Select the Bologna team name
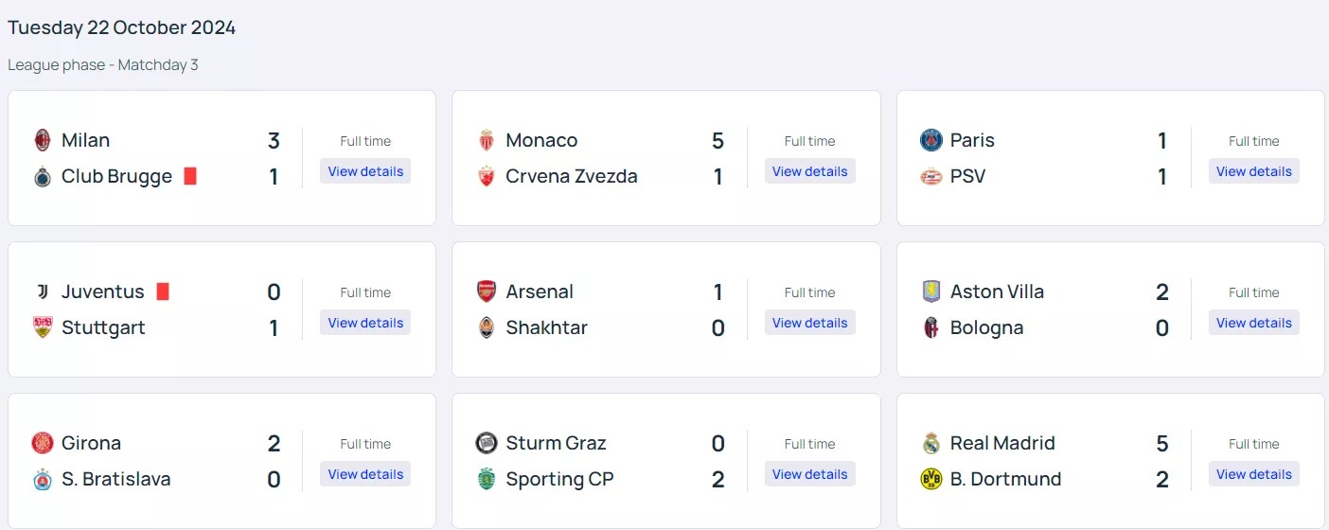Image resolution: width=1329 pixels, height=530 pixels. pyautogui.click(x=986, y=327)
